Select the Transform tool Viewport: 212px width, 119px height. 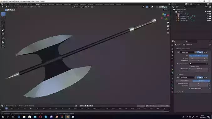click(x=3, y=34)
